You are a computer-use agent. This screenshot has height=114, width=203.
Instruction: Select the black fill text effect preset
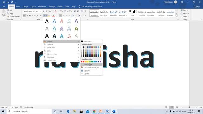(x=47, y=21)
